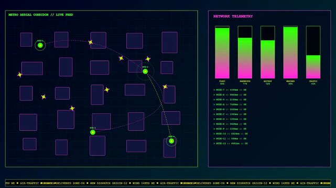Expand the NODE-D entry arrow
Viewport: 336px width, 188px height.
tap(214, 119)
